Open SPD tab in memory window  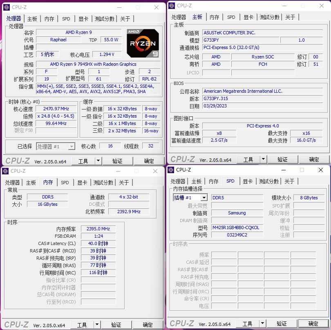pyautogui.click(x=65, y=183)
